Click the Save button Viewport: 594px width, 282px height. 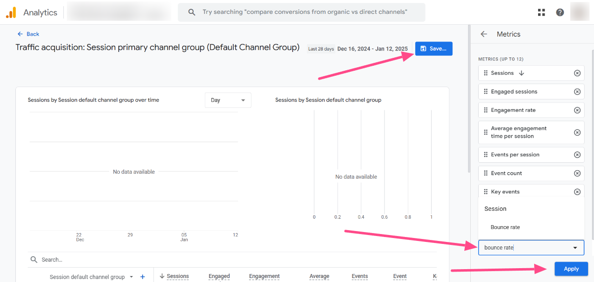point(433,48)
